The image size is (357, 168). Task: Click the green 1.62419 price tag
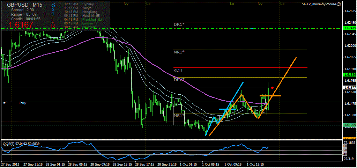[349, 28]
